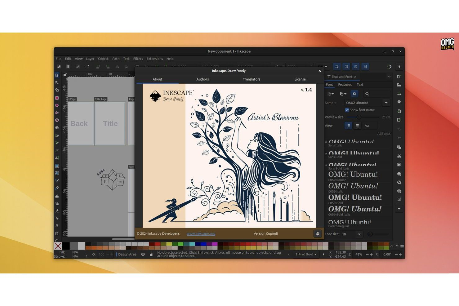Select the Star and polygon tool
Viewport: 459px width, 306px height.
(x=57, y=113)
